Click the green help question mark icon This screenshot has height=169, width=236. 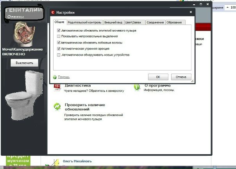coord(55,77)
